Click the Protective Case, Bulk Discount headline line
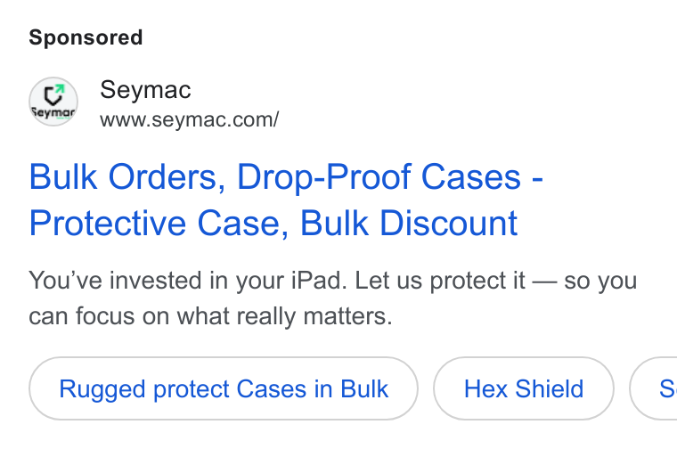677x449 pixels. click(273, 224)
